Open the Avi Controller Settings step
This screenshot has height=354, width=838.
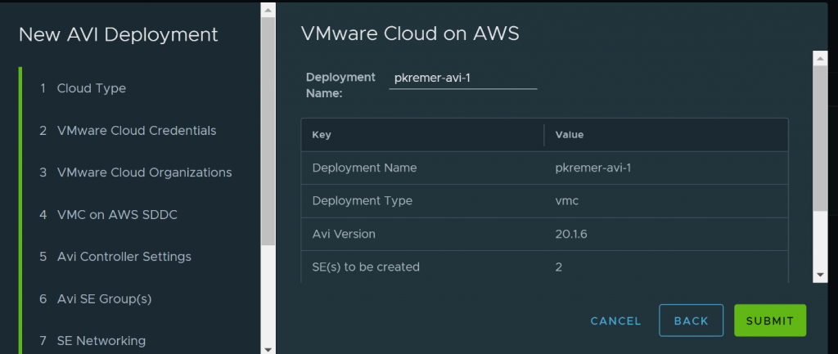click(x=124, y=257)
